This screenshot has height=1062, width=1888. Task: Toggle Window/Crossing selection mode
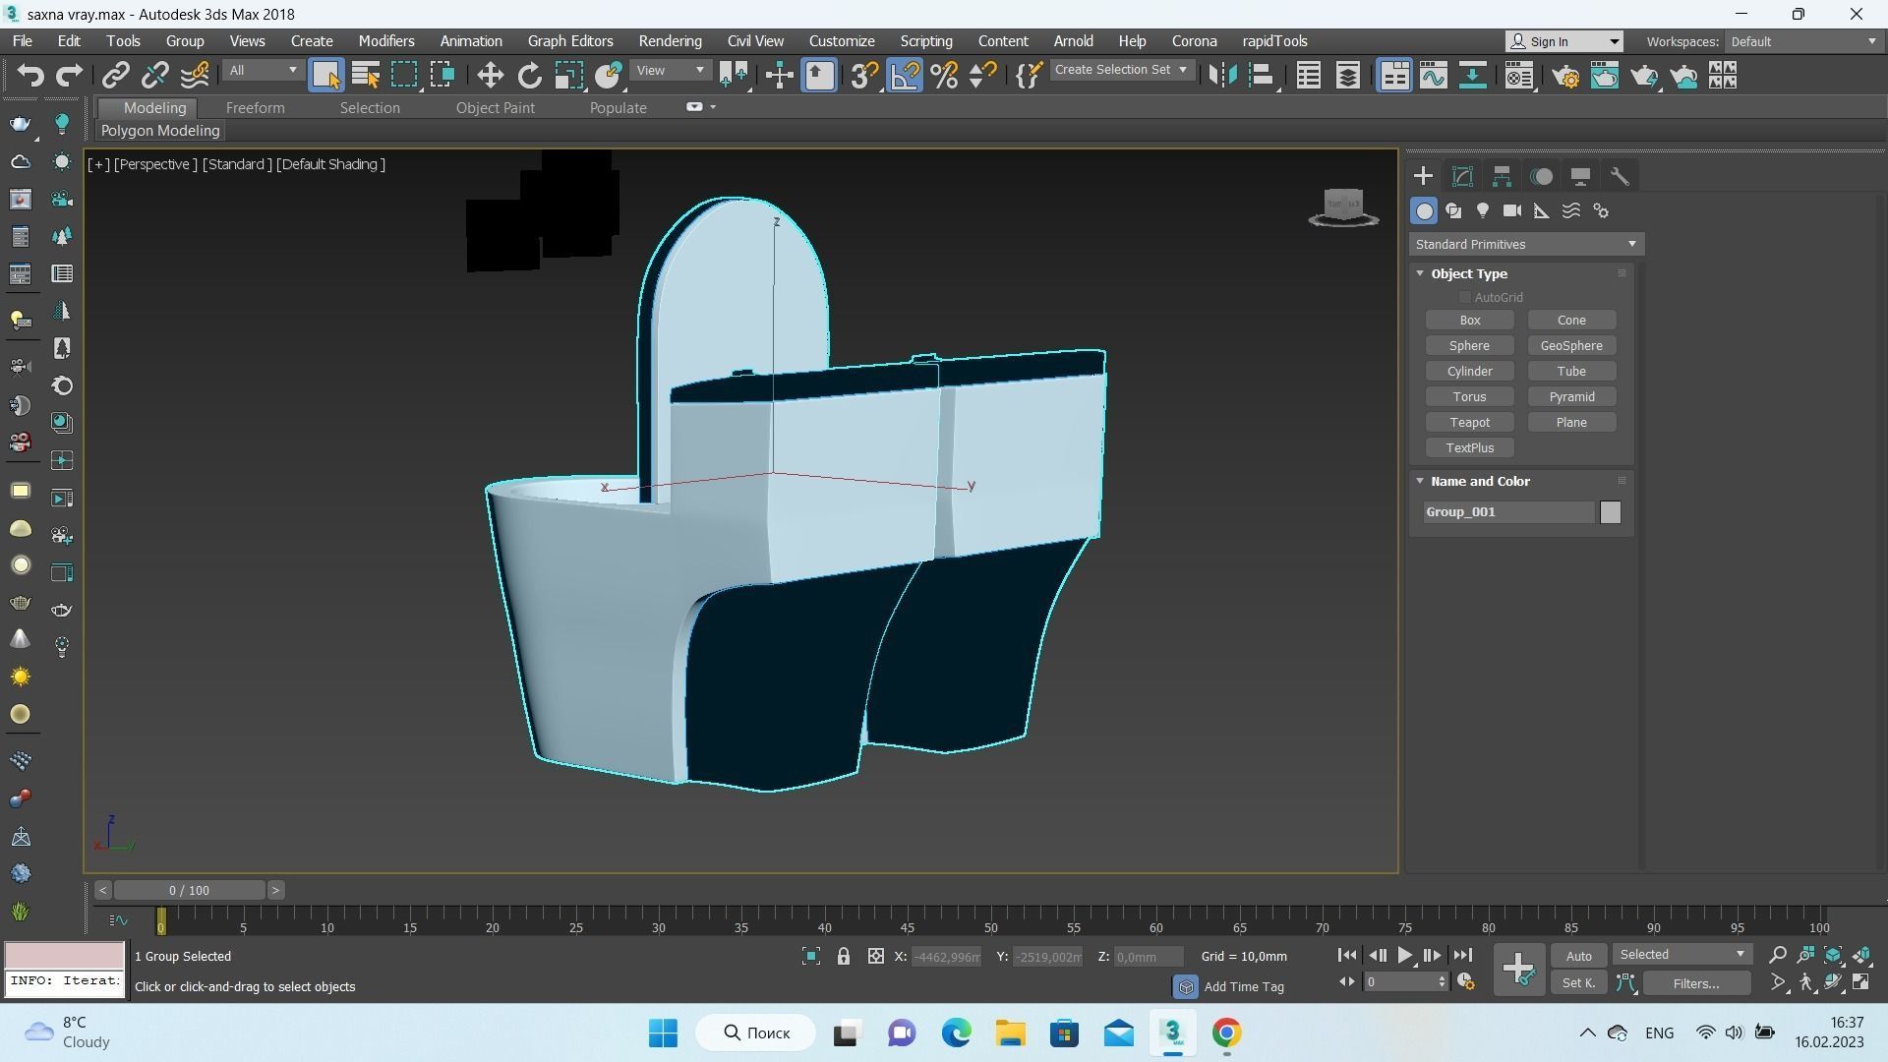point(442,76)
